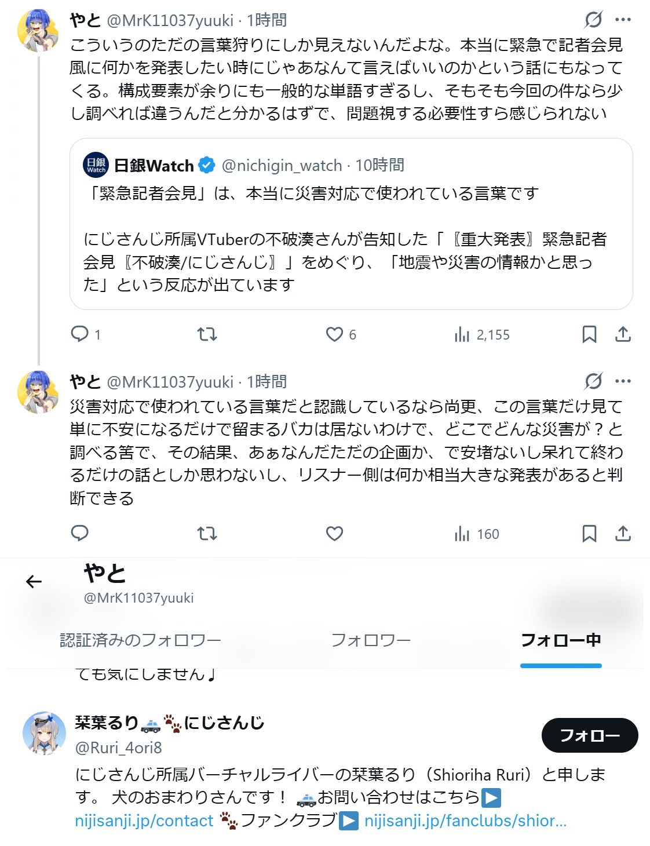Open the nijisanji.jp/contact link
This screenshot has width=650, height=846.
point(144,821)
